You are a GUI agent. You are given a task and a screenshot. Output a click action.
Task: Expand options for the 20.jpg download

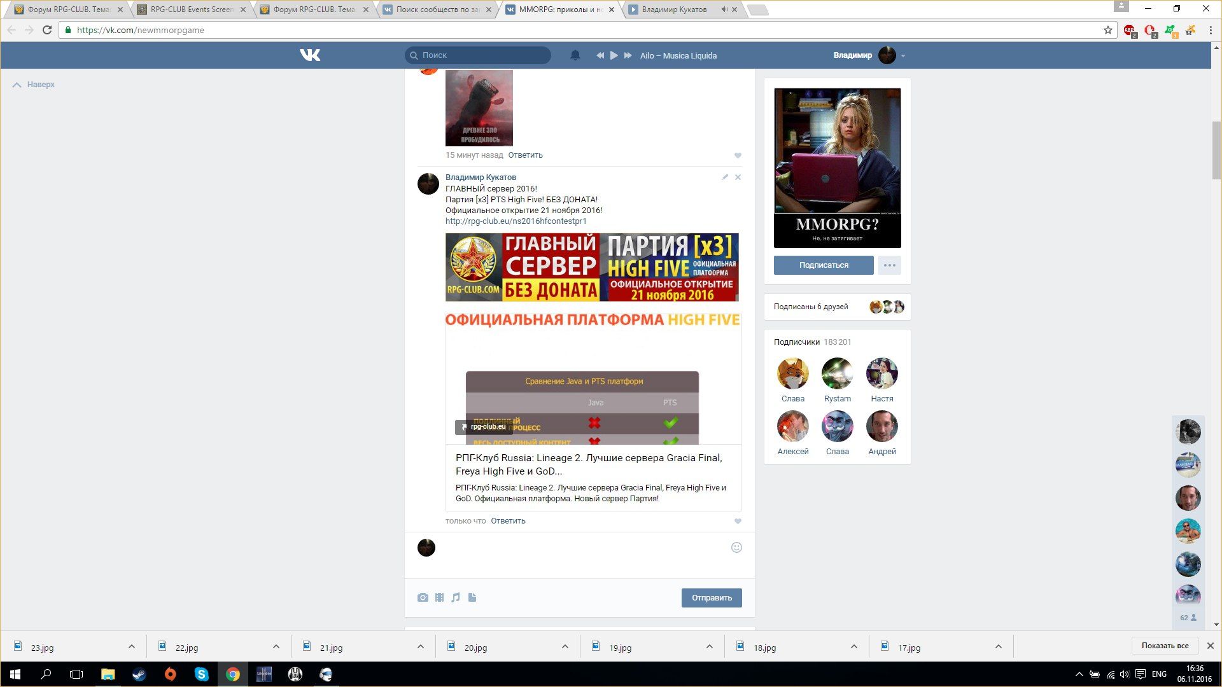click(x=565, y=647)
